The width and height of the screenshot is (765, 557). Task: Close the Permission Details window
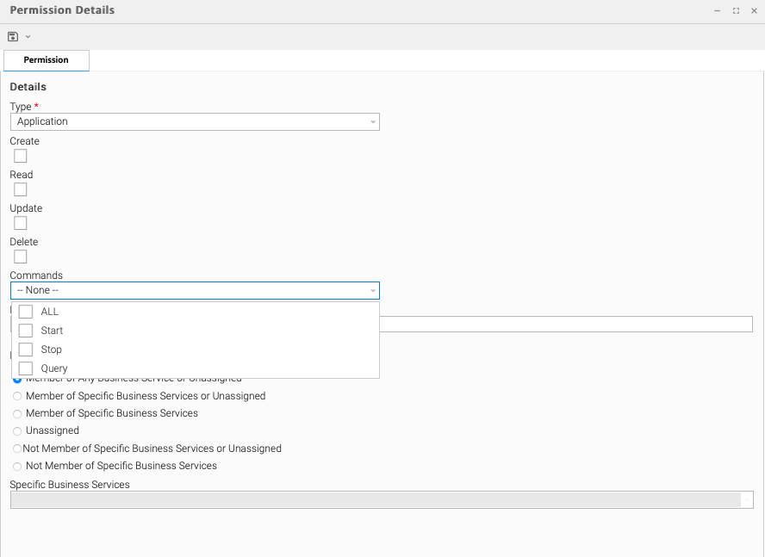click(x=754, y=11)
